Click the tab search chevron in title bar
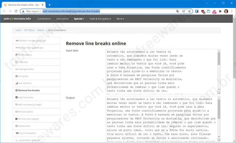 click(207, 3)
